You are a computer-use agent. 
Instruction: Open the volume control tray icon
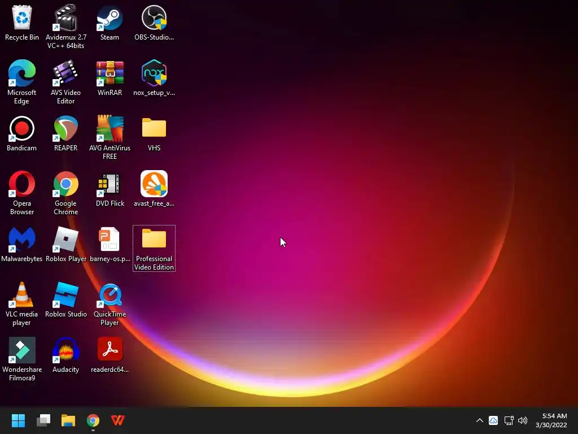pos(523,420)
